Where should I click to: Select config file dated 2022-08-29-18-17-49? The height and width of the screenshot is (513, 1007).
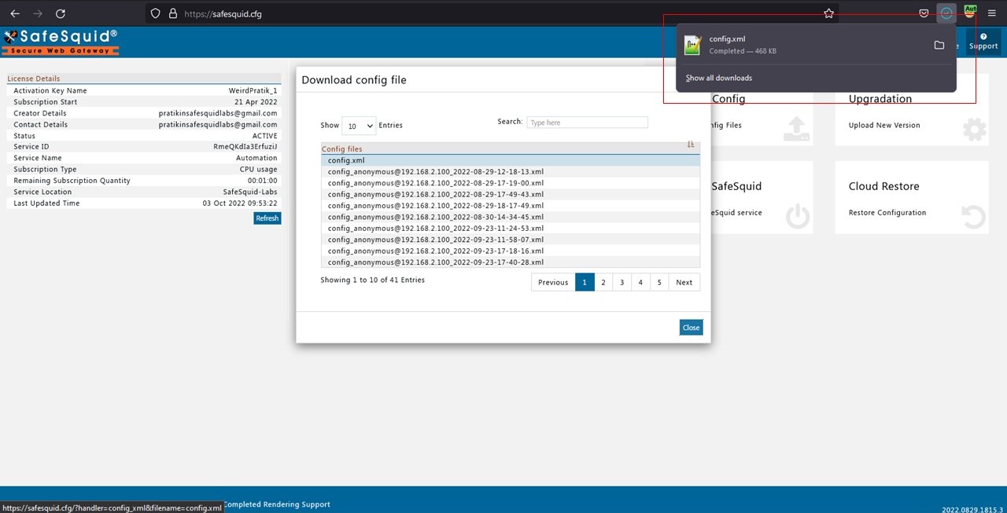point(510,205)
